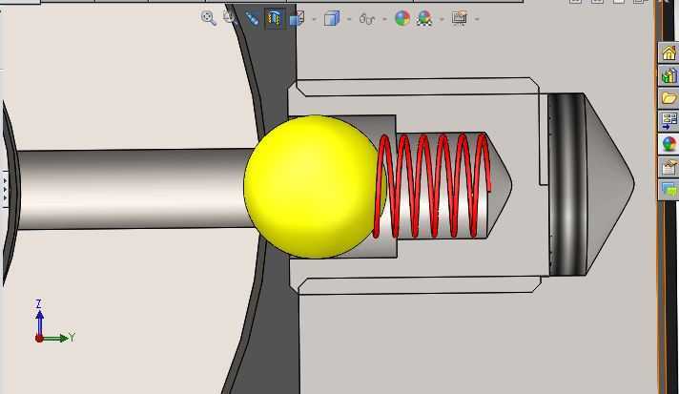
Task: Click the Zoom to Fit magnifier icon
Action: [x=209, y=18]
